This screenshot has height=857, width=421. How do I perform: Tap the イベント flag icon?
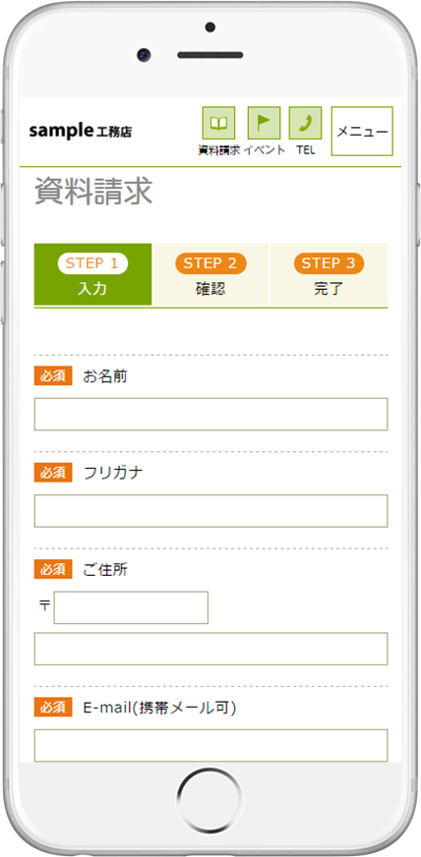264,123
